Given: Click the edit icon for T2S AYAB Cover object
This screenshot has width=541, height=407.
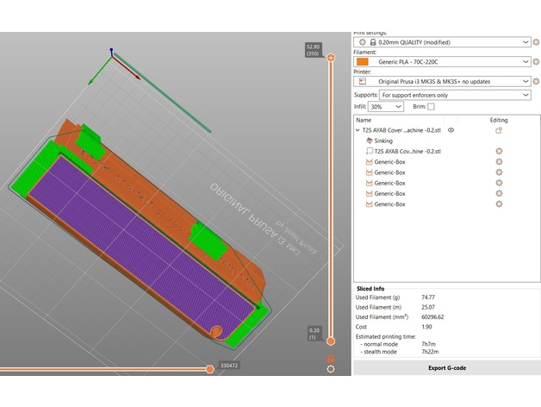Looking at the screenshot, I should [x=498, y=130].
